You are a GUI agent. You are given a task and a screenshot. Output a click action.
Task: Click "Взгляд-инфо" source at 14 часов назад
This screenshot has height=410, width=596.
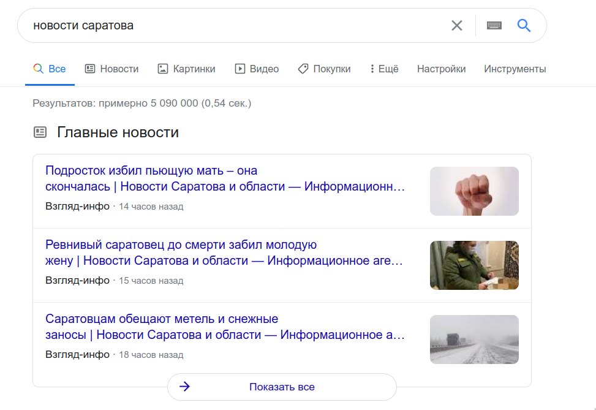[77, 206]
